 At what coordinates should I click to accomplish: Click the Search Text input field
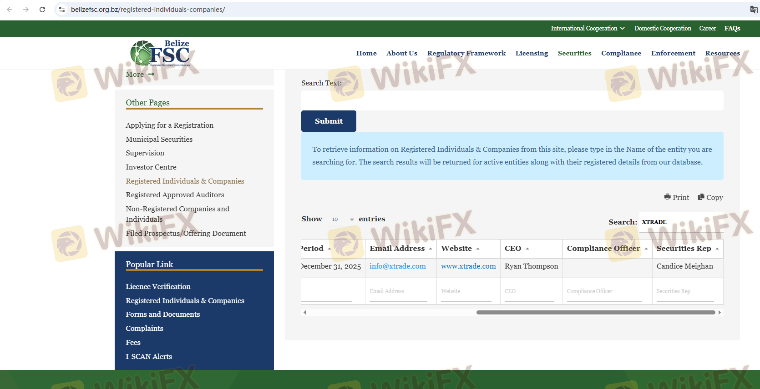coord(512,100)
